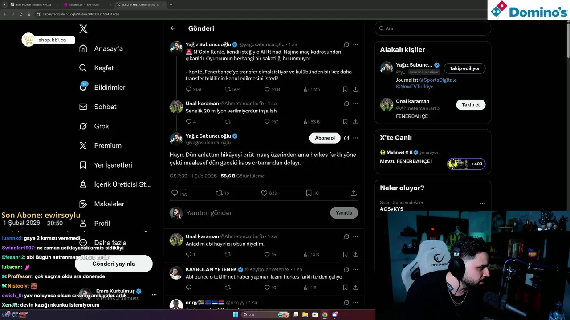Open Makaleler in the sidebar

[102, 204]
